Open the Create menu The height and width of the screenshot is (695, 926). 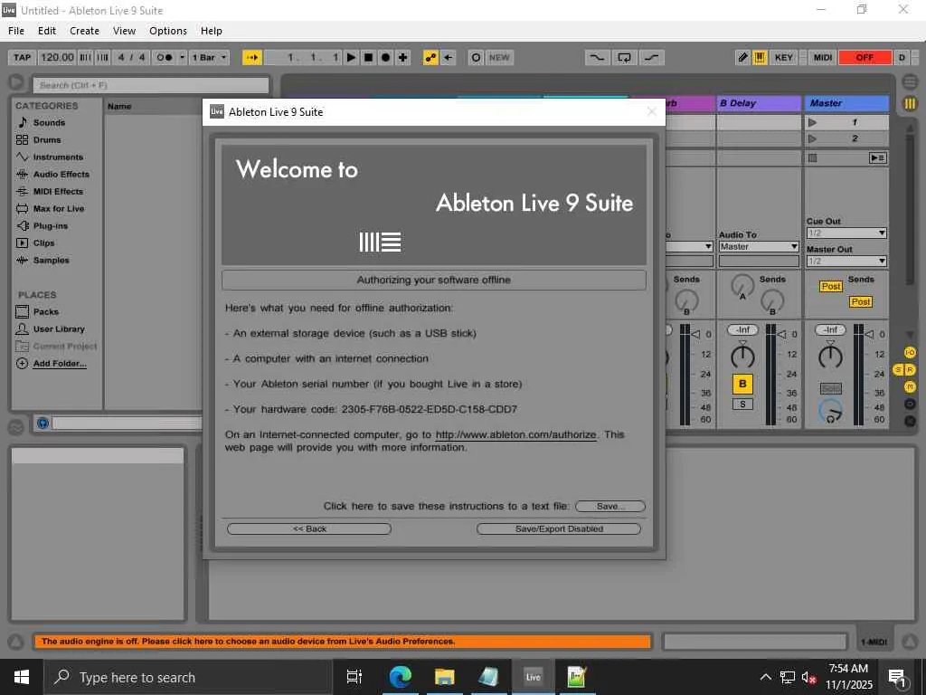[x=84, y=31]
